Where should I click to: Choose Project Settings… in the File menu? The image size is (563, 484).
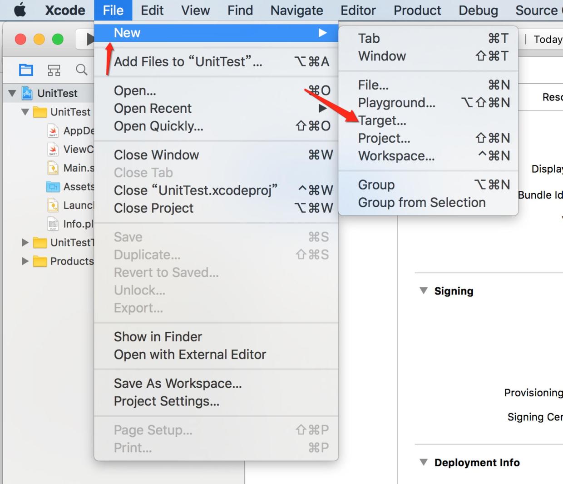tap(166, 401)
